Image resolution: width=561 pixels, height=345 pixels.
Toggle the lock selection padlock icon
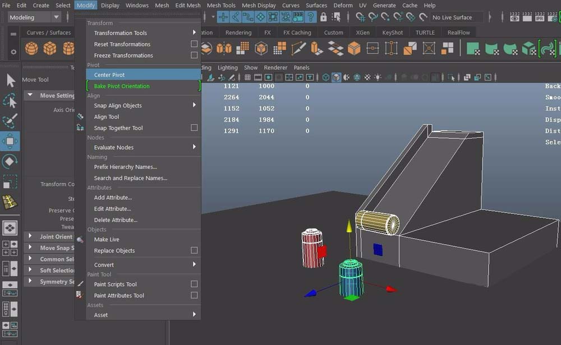click(323, 17)
